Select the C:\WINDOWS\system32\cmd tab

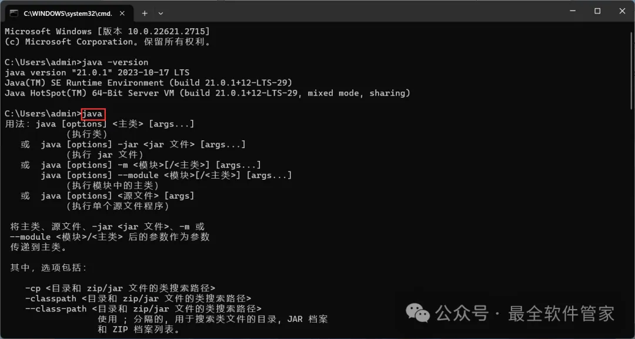pos(68,14)
